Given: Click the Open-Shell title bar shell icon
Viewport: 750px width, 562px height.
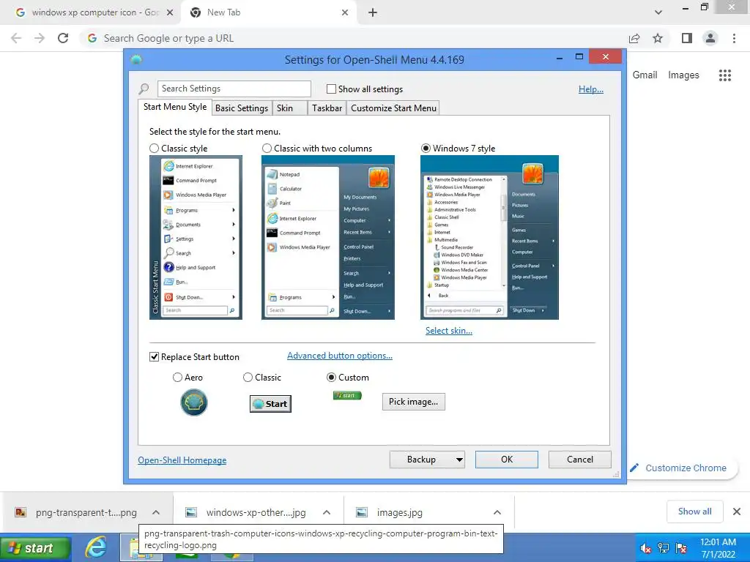Looking at the screenshot, I should pyautogui.click(x=136, y=59).
